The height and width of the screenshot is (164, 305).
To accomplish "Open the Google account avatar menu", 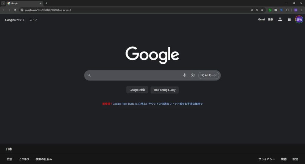I will coord(299,19).
